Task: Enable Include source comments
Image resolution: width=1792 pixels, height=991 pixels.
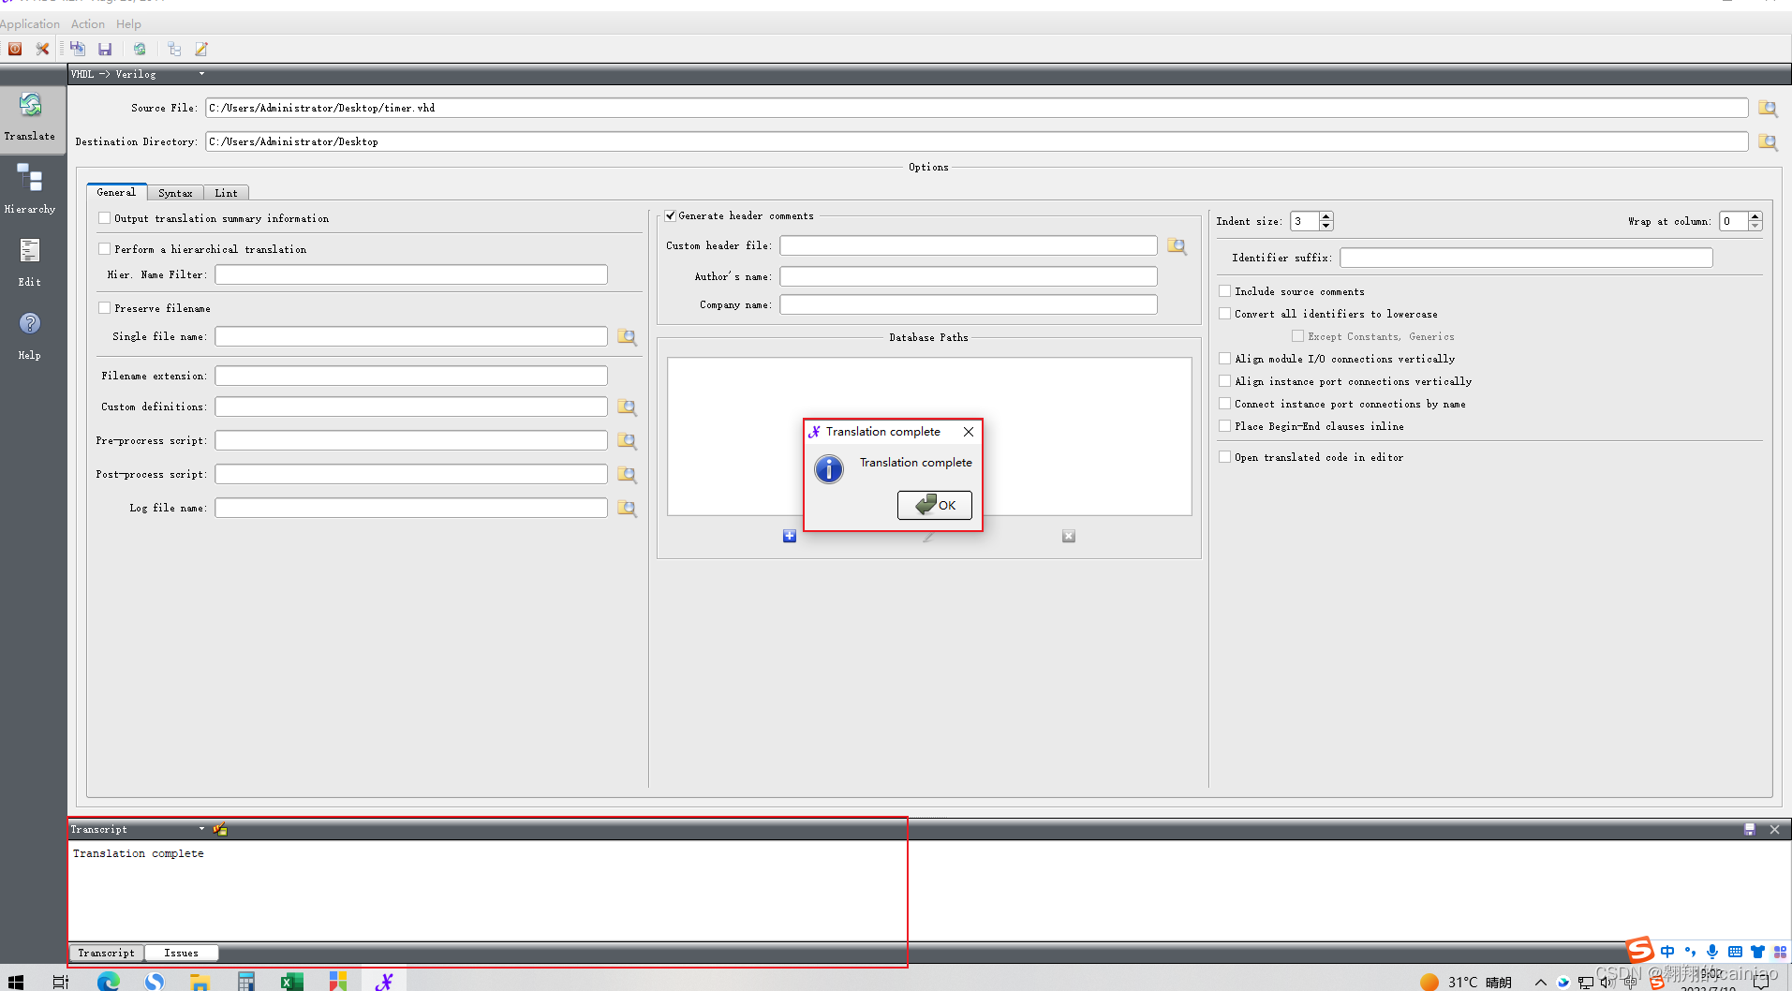Action: click(1224, 291)
